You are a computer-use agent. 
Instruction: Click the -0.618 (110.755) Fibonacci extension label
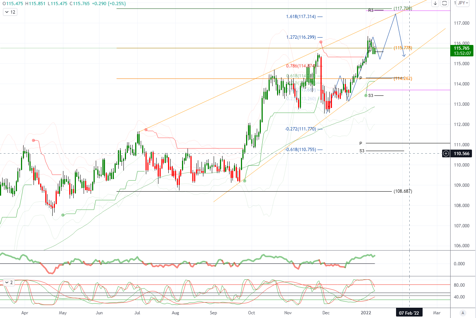pos(300,150)
